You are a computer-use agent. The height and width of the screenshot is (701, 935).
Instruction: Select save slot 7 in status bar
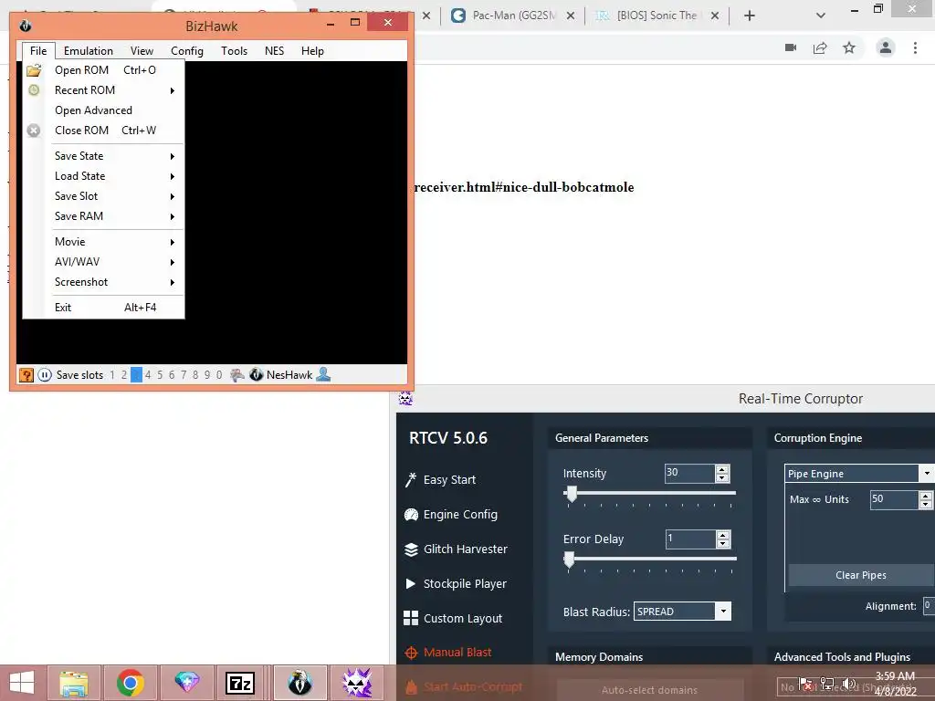[184, 375]
